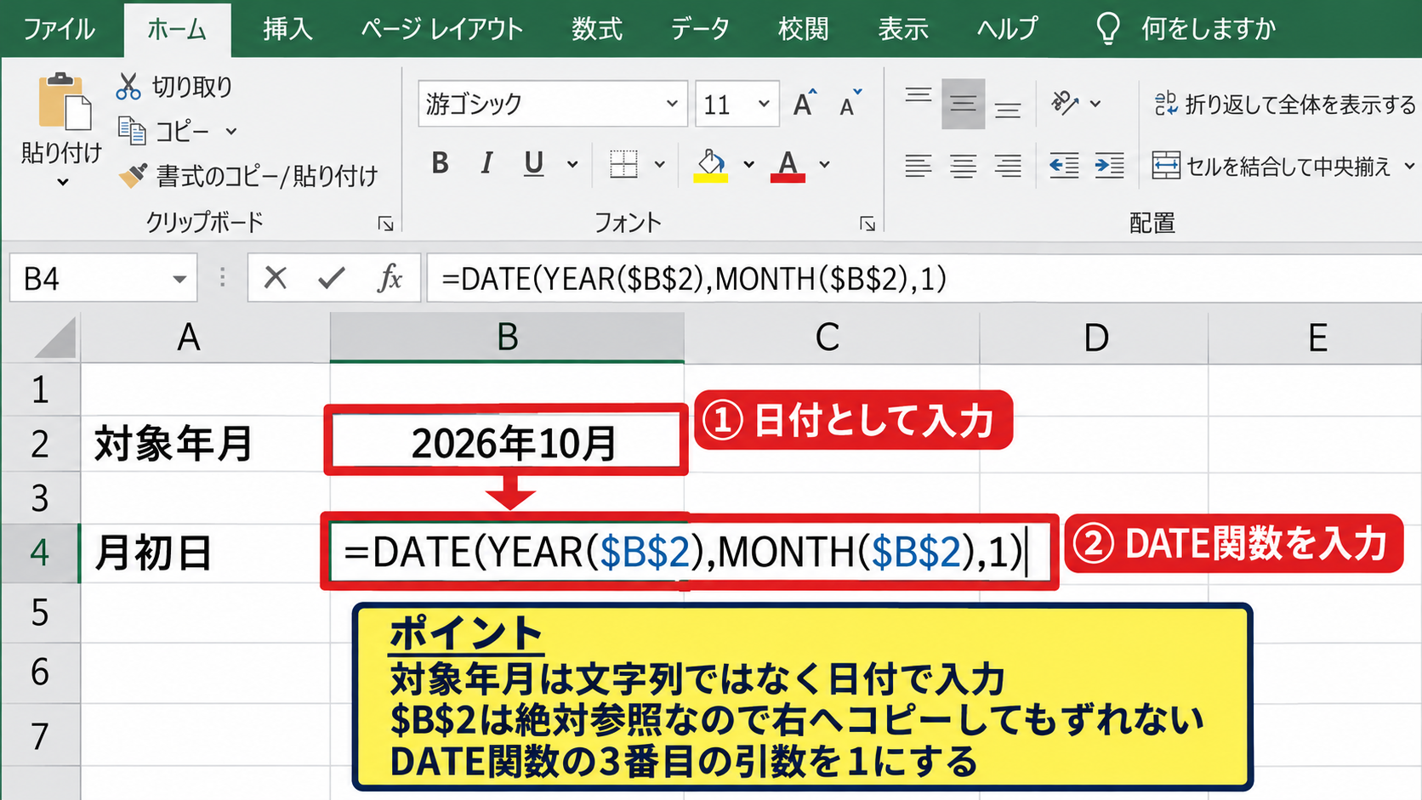The image size is (1422, 800).
Task: Select column B header
Action: pyautogui.click(x=507, y=338)
